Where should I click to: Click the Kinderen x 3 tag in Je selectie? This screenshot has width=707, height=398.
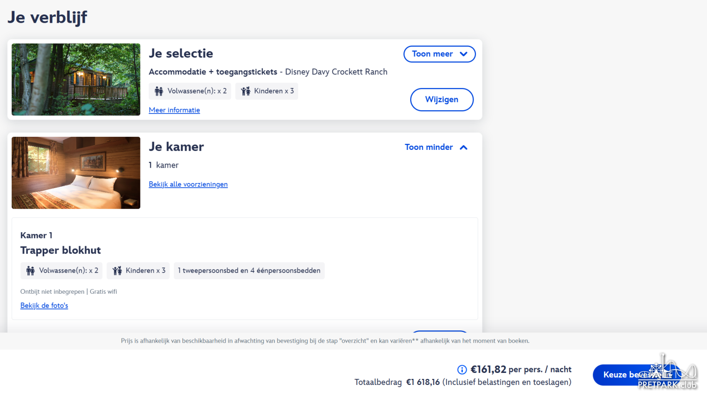click(x=267, y=91)
